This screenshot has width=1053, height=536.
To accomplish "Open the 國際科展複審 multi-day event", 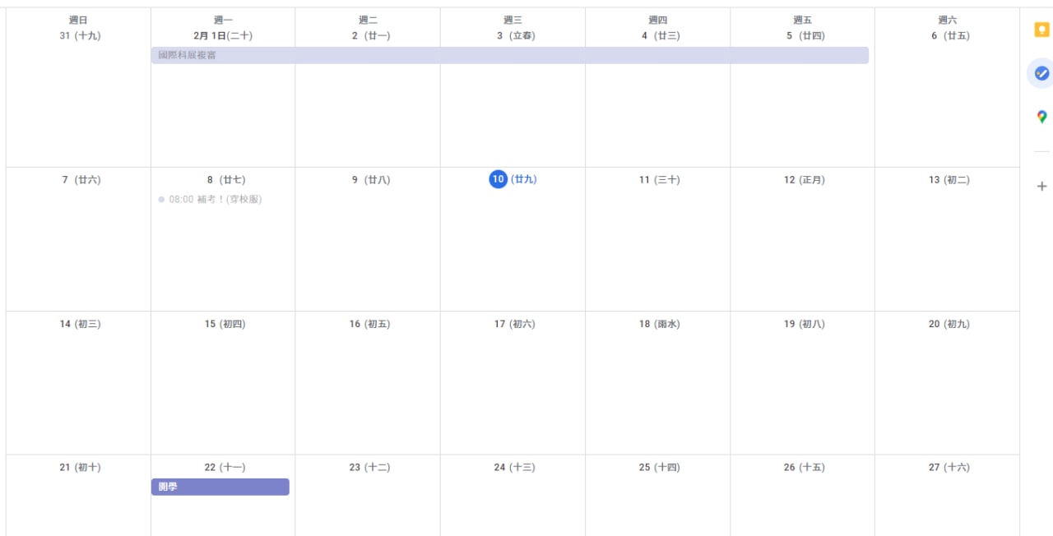I will coord(510,55).
